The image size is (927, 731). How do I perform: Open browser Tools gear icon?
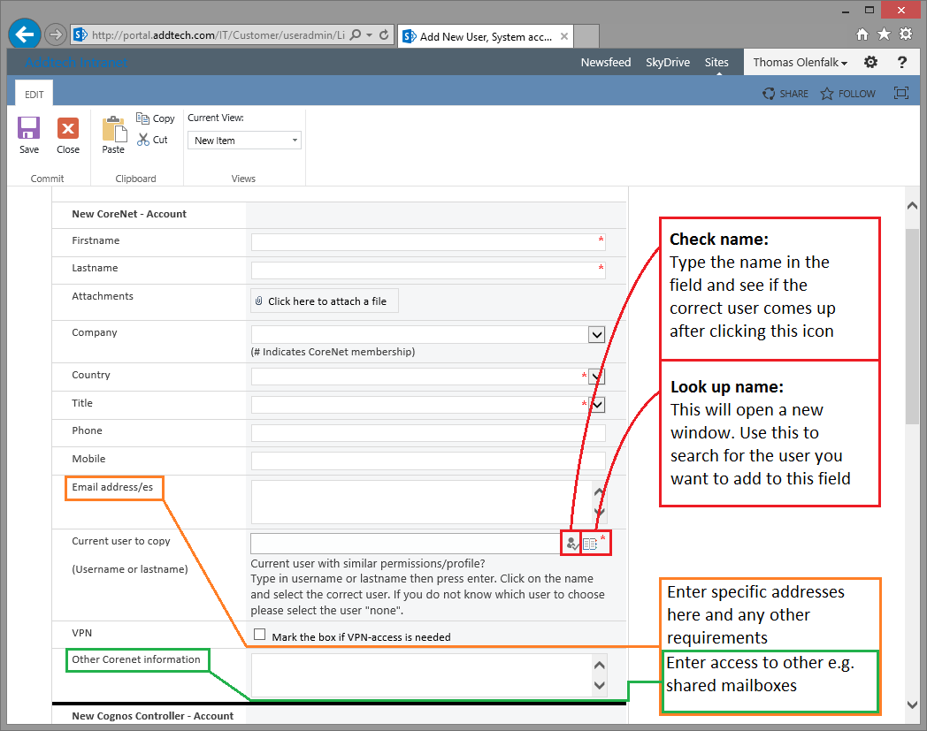[x=906, y=34]
